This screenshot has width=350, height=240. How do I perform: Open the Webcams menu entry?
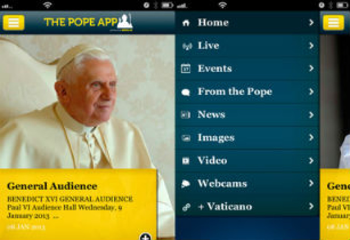coord(247,184)
